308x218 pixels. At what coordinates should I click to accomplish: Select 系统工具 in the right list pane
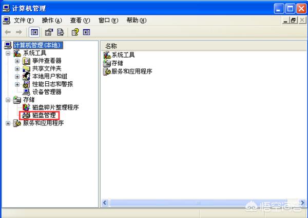(123, 55)
